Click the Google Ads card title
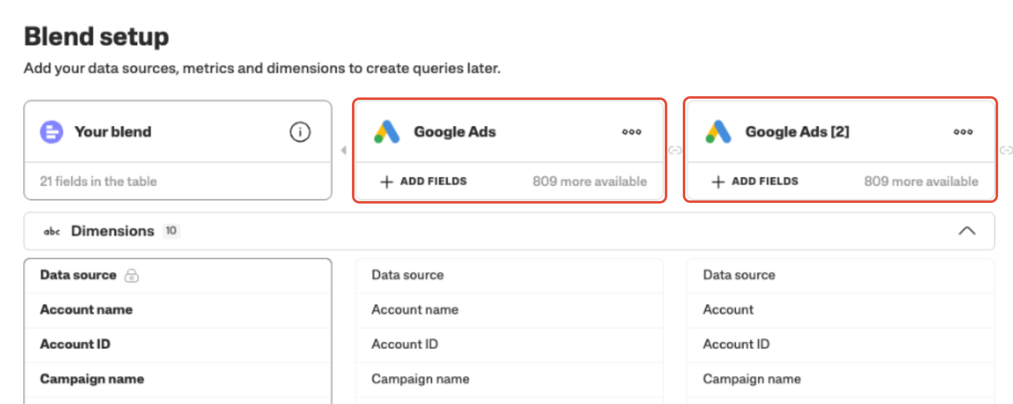The image size is (1013, 404). click(455, 132)
